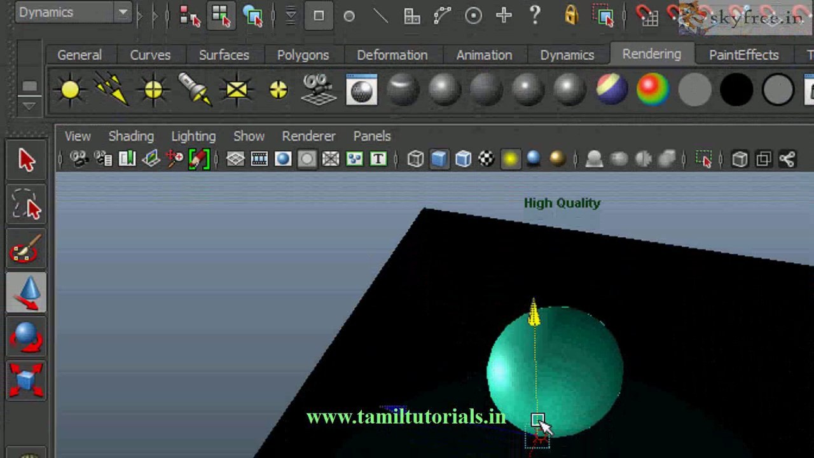Open the Renderer panel menu
The width and height of the screenshot is (814, 458).
[x=308, y=136]
